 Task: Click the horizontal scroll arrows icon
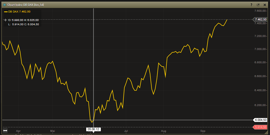point(5,131)
